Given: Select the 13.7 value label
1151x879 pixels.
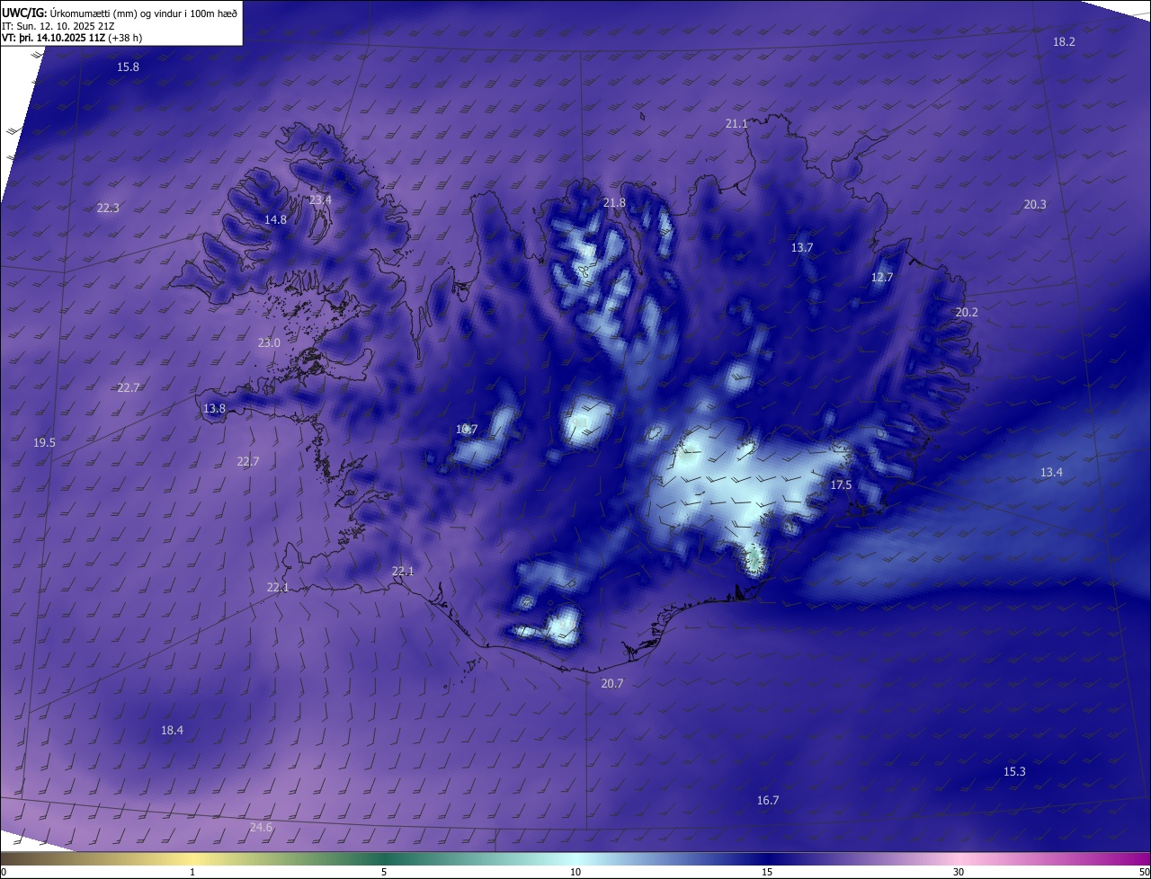Looking at the screenshot, I should [x=802, y=248].
